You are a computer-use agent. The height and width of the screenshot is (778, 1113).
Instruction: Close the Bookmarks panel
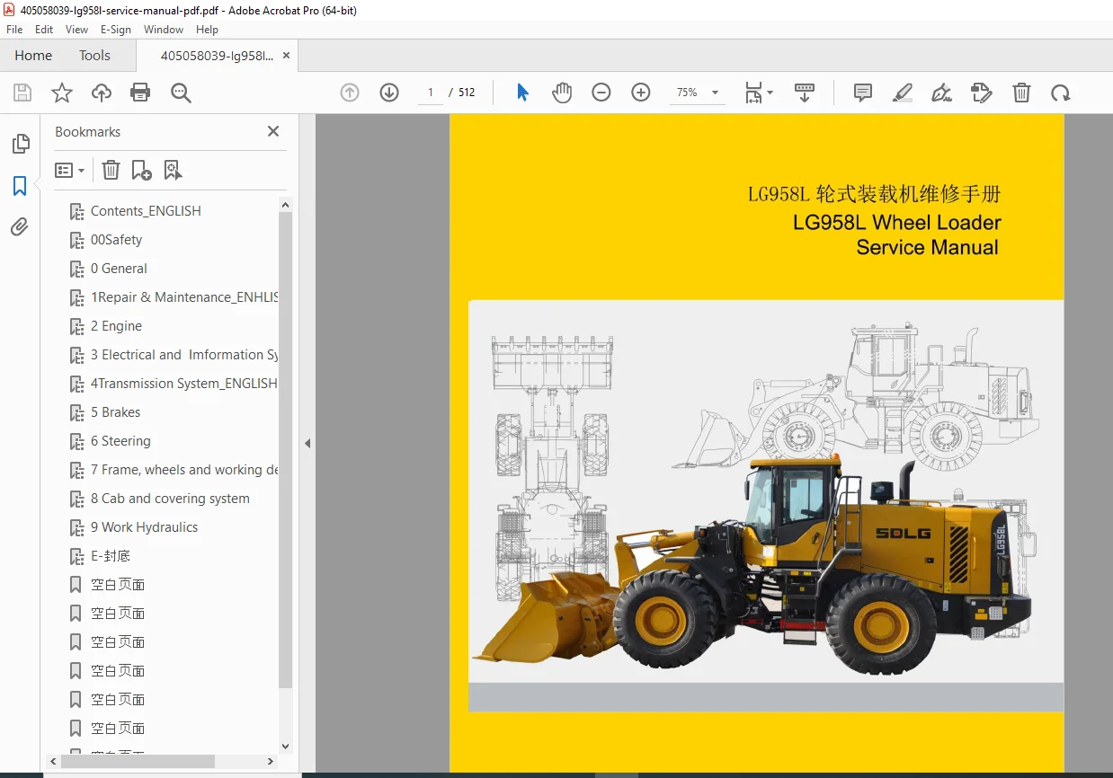tap(273, 131)
